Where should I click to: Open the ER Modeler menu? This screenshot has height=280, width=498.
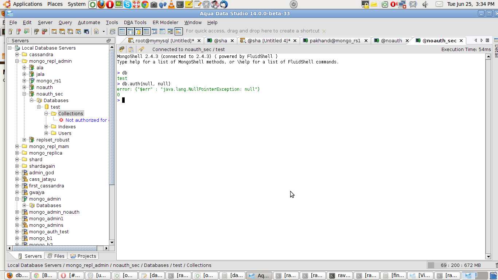tap(166, 22)
